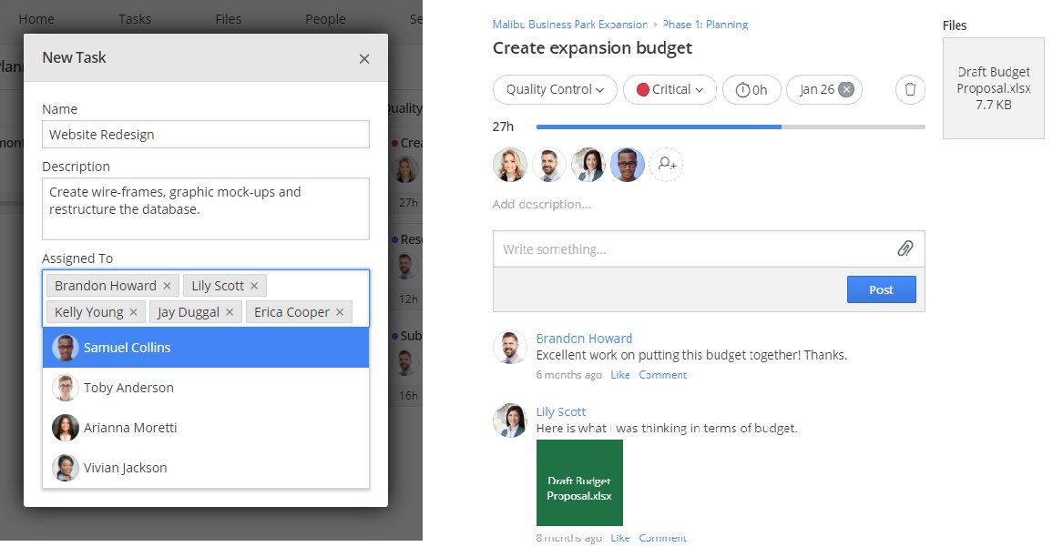1053x547 pixels.
Task: Switch to the Files tab
Action: pyautogui.click(x=229, y=19)
